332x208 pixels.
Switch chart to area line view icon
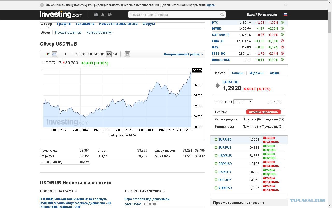[x=54, y=54]
